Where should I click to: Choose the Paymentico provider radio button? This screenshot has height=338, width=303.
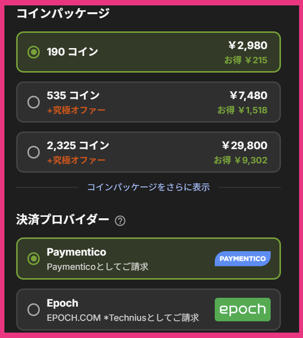point(33,258)
